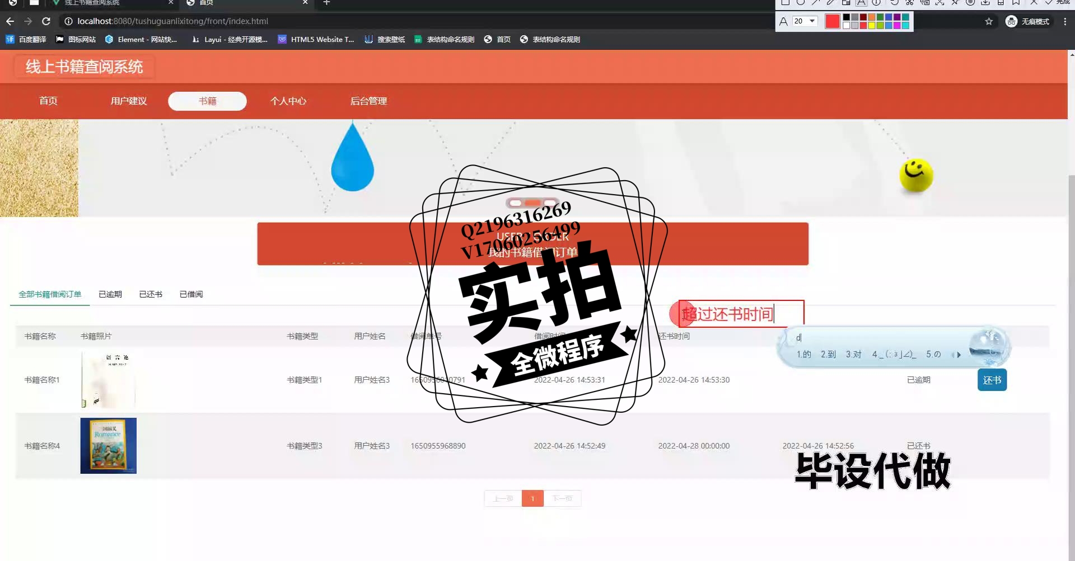Click the 上一页 pagination button
This screenshot has height=561, width=1075.
coord(503,498)
